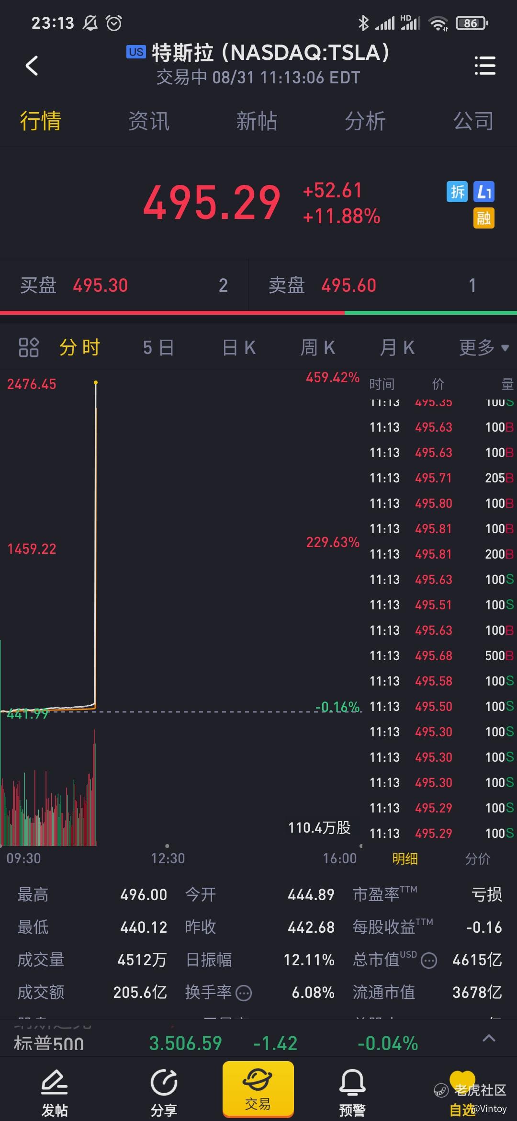Open the 更多 chart period dropdown
Screen dimensions: 517x1121
[x=484, y=347]
